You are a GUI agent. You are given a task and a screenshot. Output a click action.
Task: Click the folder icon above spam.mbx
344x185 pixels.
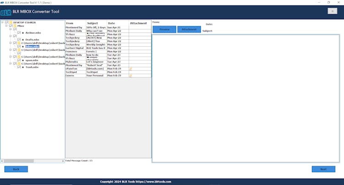click(x=19, y=57)
